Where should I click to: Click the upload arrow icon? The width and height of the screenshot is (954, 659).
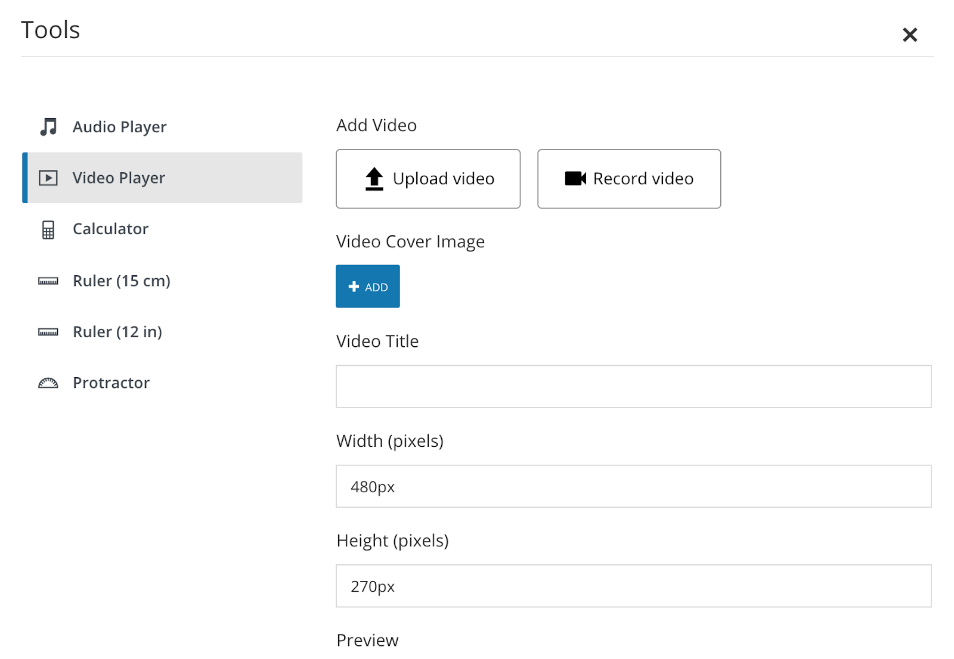click(374, 179)
